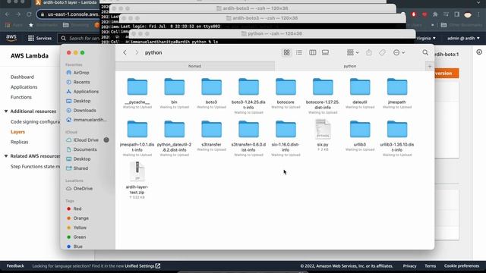486x273 pixels.
Task: Filter by Orange tag
Action: pos(77,218)
